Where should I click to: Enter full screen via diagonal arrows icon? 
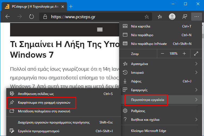click(196, 54)
